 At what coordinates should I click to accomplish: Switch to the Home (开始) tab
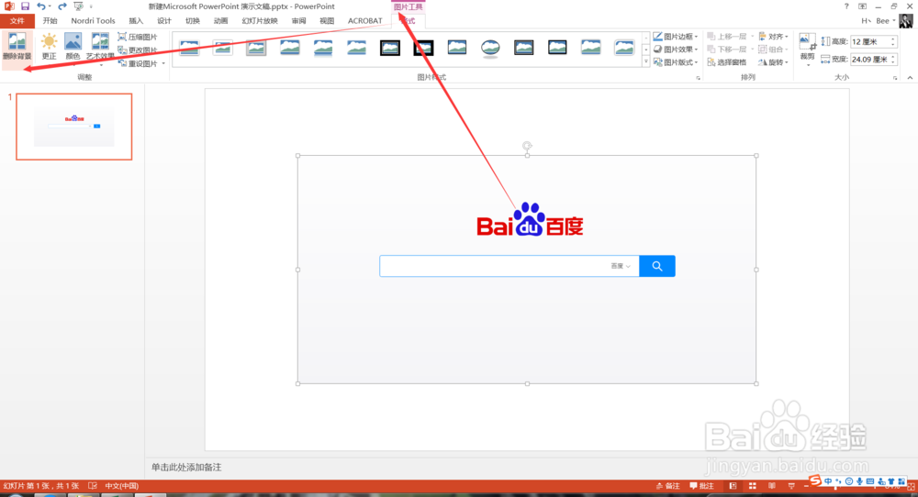click(50, 20)
